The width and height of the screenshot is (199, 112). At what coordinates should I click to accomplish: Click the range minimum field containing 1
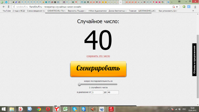coord(97,92)
